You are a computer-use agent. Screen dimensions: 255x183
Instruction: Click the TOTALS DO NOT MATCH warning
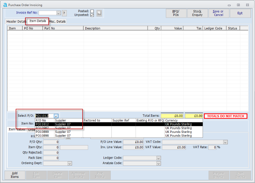(x=226, y=116)
